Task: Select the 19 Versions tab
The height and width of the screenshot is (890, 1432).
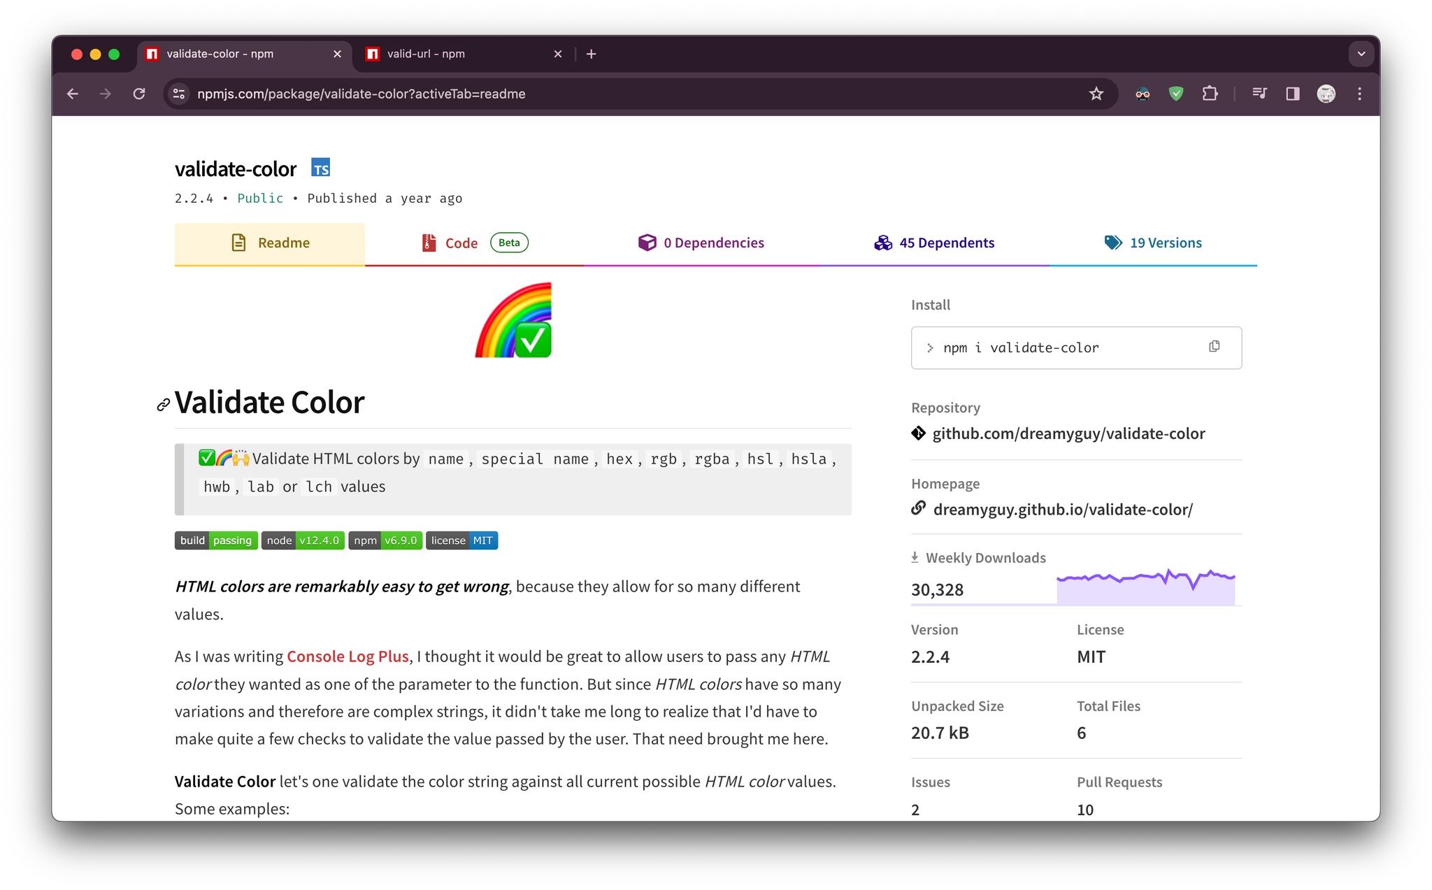Action: (1153, 243)
